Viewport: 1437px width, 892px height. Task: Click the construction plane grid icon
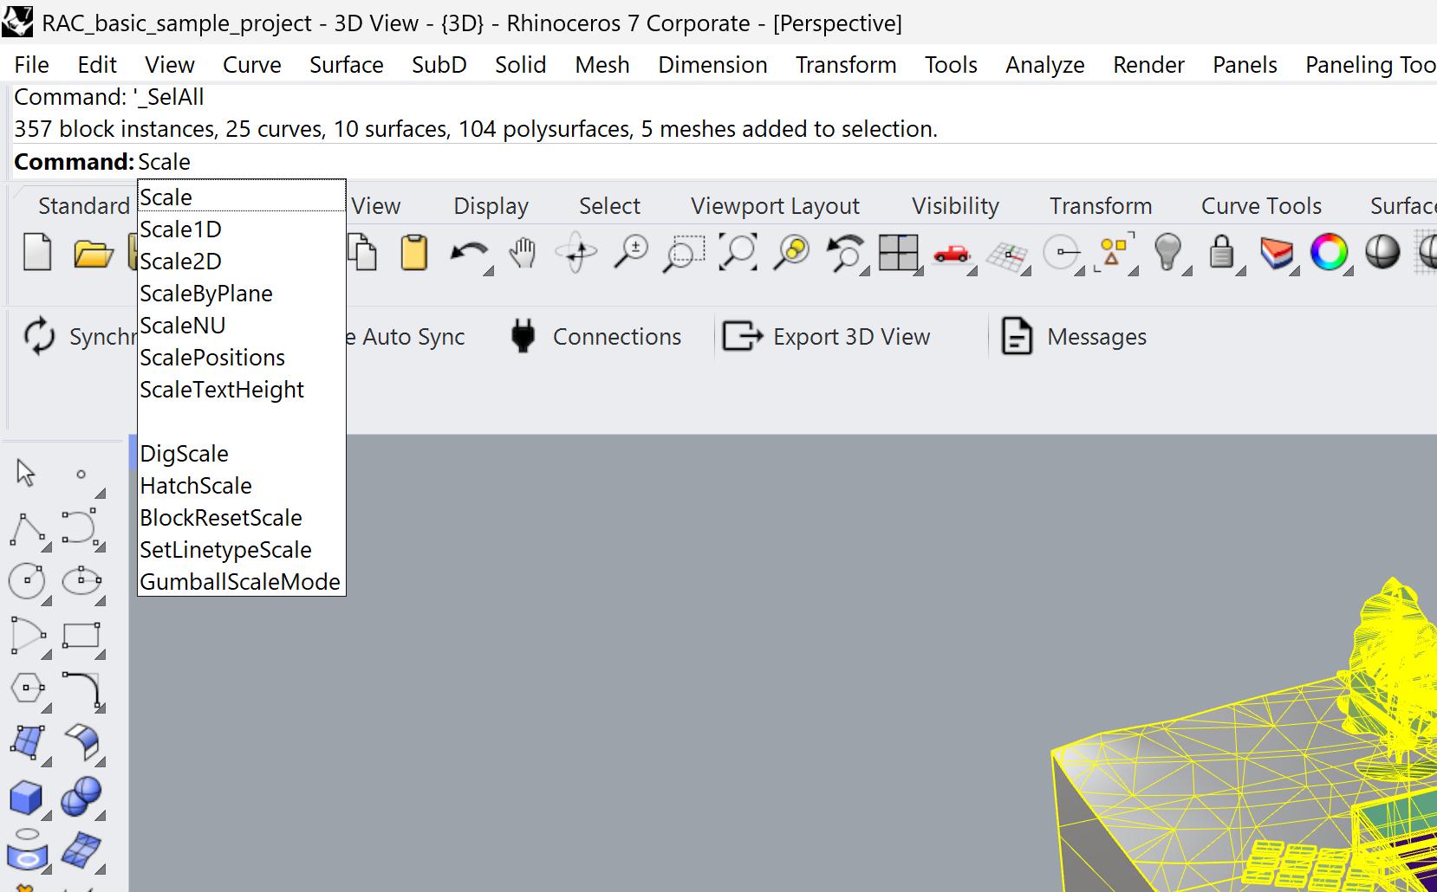pyautogui.click(x=1006, y=255)
